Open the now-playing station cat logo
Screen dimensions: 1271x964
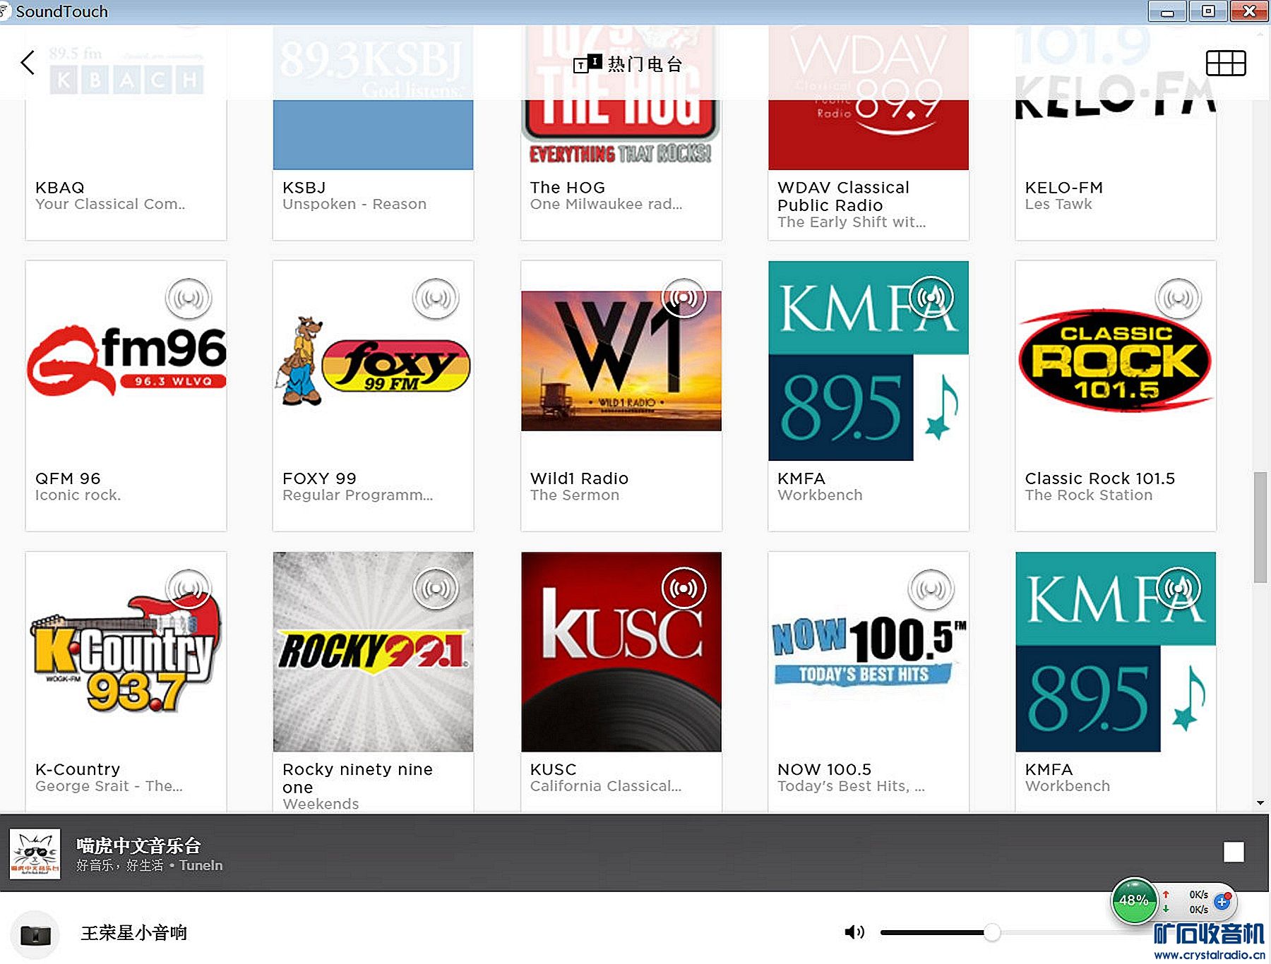pos(35,853)
